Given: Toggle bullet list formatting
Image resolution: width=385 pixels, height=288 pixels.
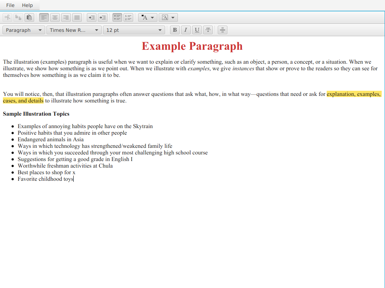Looking at the screenshot, I should click(x=117, y=17).
